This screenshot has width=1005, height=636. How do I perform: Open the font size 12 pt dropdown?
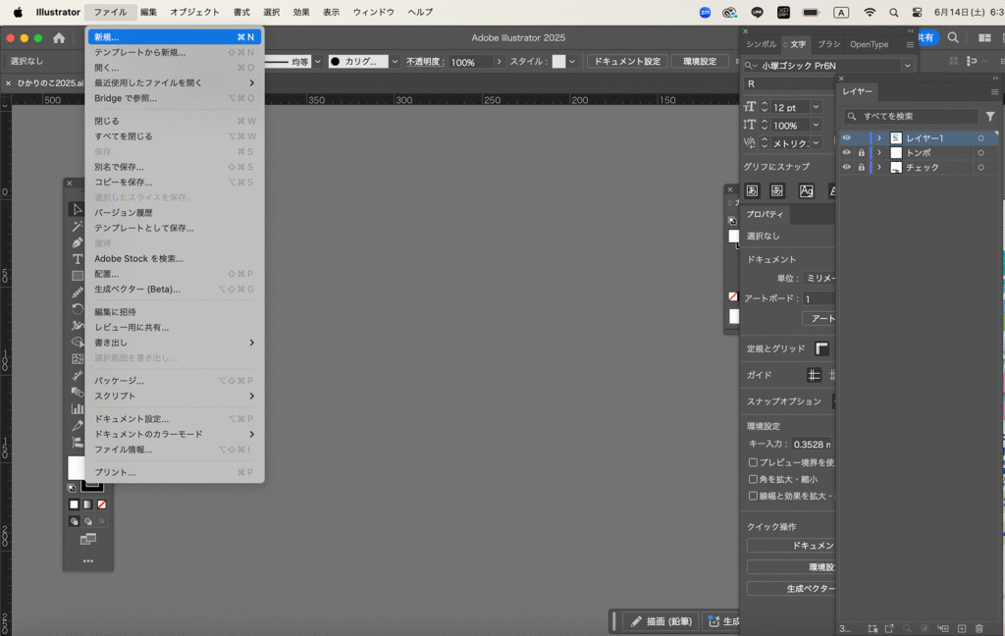(816, 107)
